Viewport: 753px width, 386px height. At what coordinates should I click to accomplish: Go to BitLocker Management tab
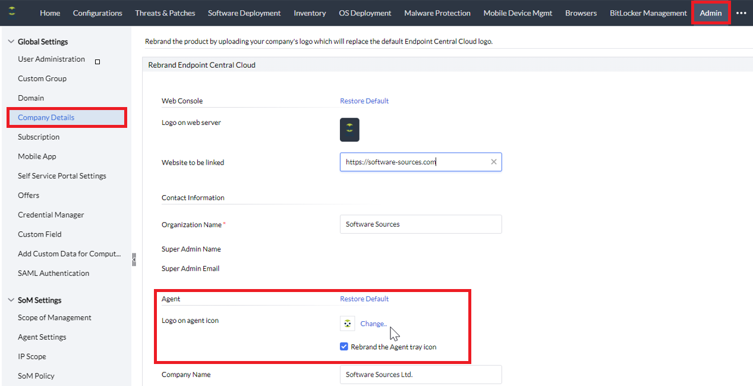[648, 13]
